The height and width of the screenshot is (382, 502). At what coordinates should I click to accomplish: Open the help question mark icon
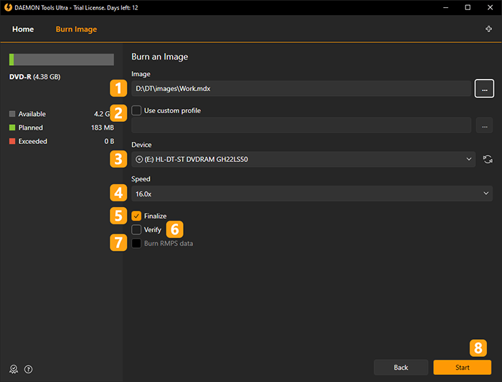pos(29,369)
